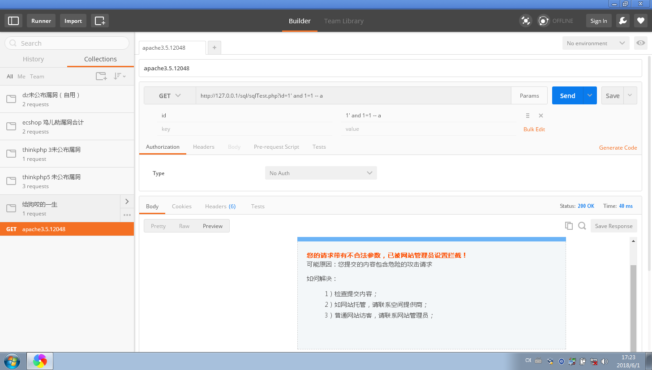
Task: Select the request Authorization tab
Action: click(163, 147)
